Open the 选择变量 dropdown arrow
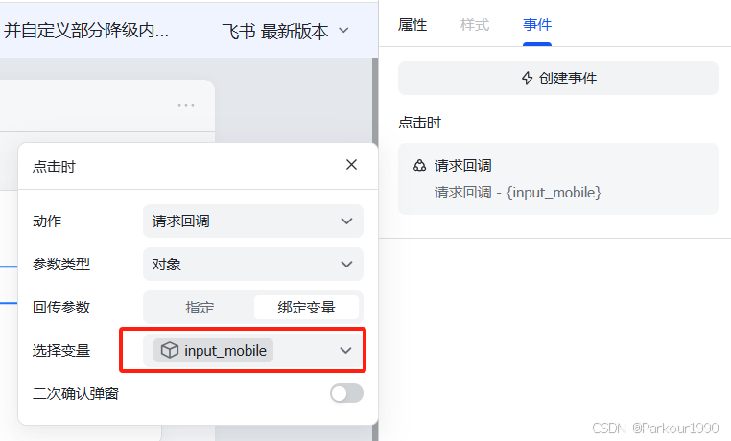 click(345, 350)
